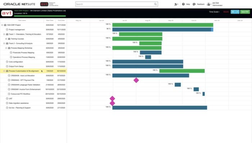This screenshot has width=252, height=143.
Task: Click the 1634 ERP Project green Gantt bar
Action: [x=163, y=25]
